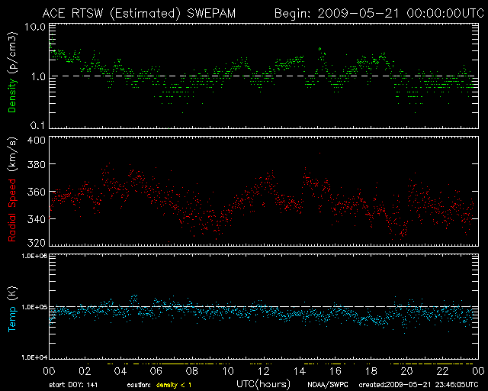Image resolution: width=488 pixels, height=391 pixels.
Task: Click the yellow 'density < 1' legend text
Action: click(x=174, y=385)
